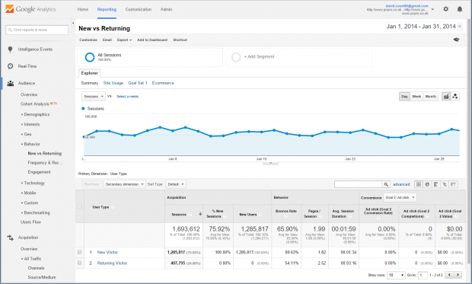Go to the Reporting tab
472x284 pixels.
(x=107, y=9)
